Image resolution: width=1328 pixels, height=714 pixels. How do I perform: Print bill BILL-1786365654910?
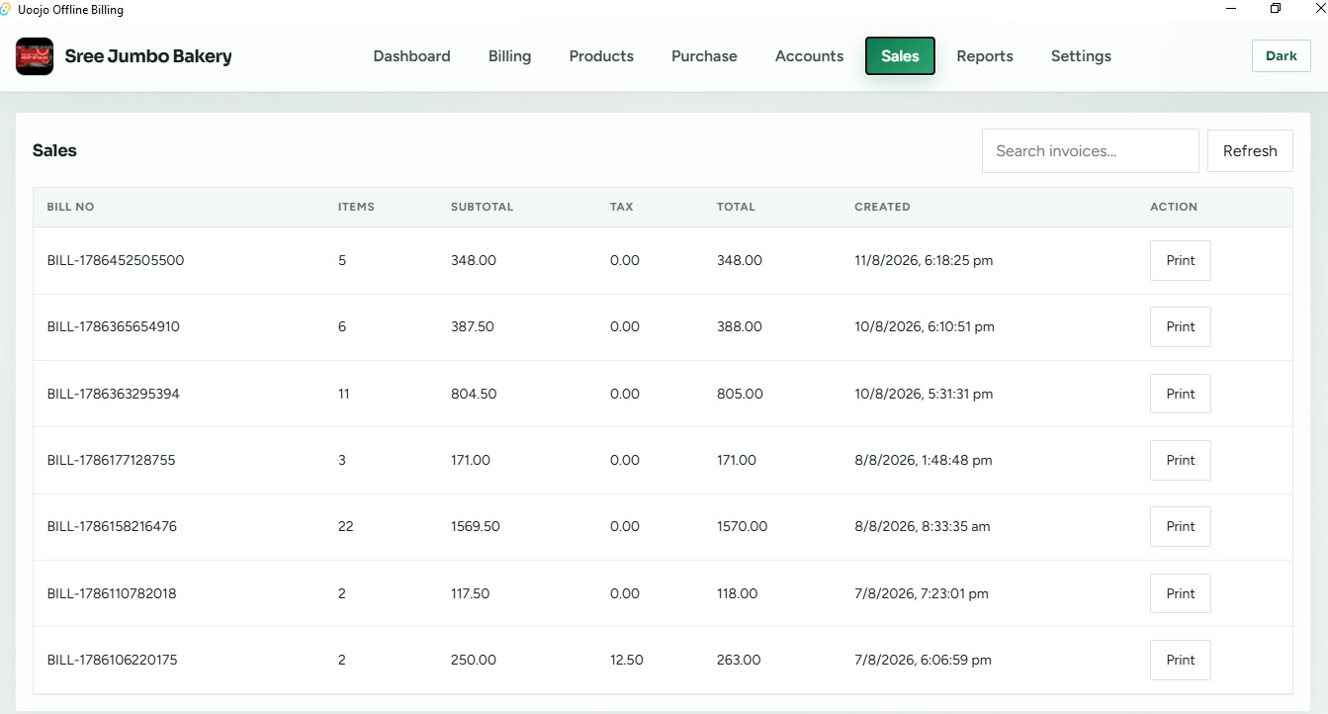point(1181,326)
